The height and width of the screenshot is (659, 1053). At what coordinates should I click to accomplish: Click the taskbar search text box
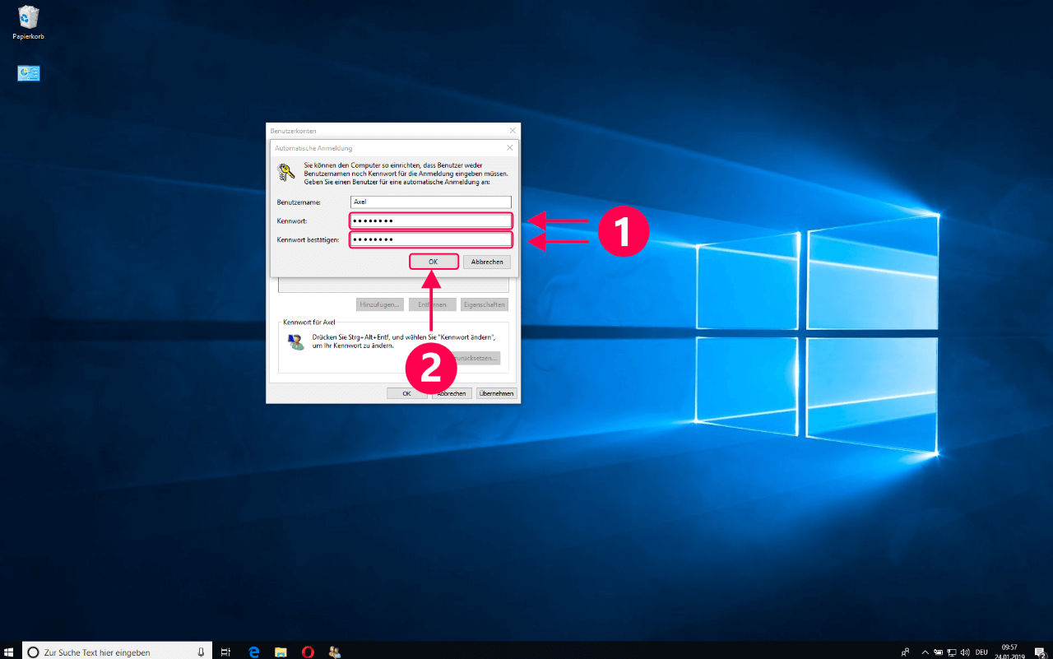coord(118,652)
